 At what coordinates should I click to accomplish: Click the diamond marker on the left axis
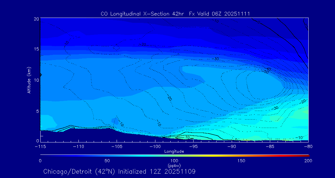(40, 75)
